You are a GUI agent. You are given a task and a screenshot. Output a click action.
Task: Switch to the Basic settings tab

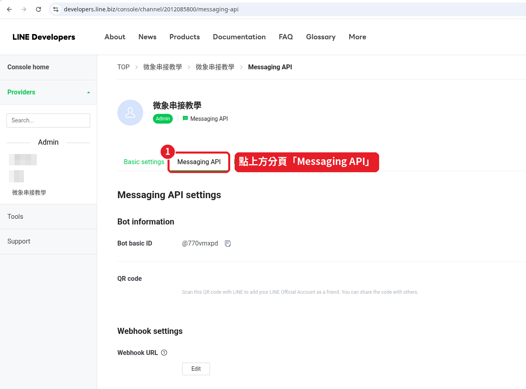144,162
